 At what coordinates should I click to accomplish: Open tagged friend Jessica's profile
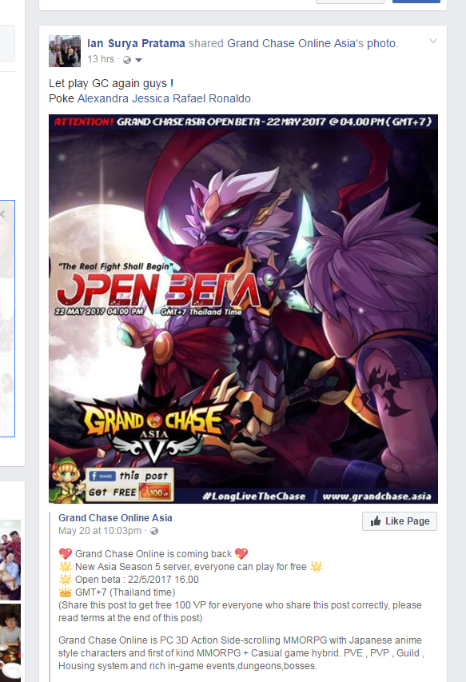[x=150, y=98]
